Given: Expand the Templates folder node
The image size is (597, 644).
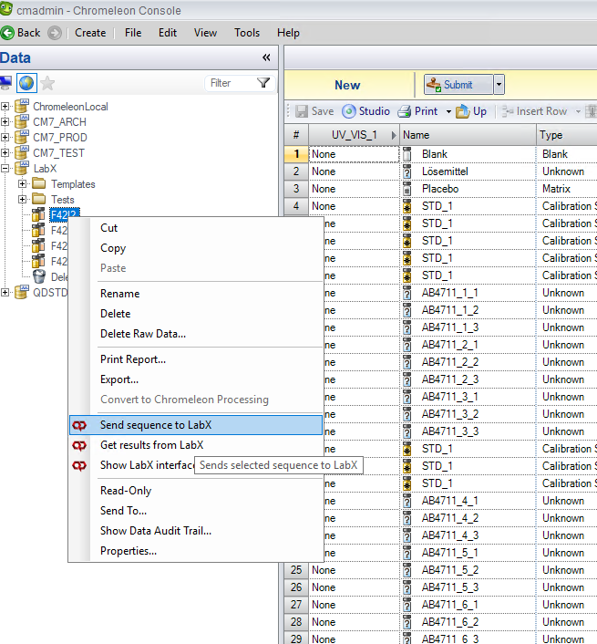Looking at the screenshot, I should (22, 183).
